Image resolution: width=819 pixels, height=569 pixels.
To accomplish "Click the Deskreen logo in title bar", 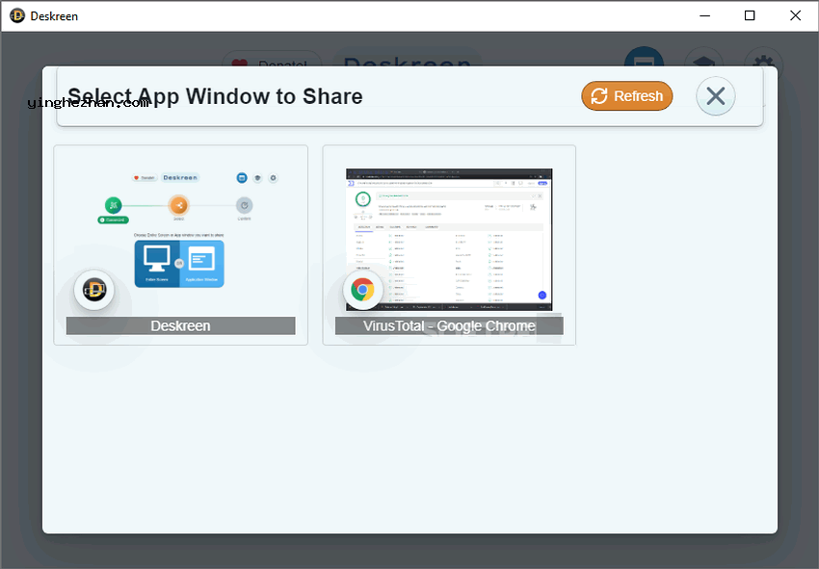I will (17, 15).
